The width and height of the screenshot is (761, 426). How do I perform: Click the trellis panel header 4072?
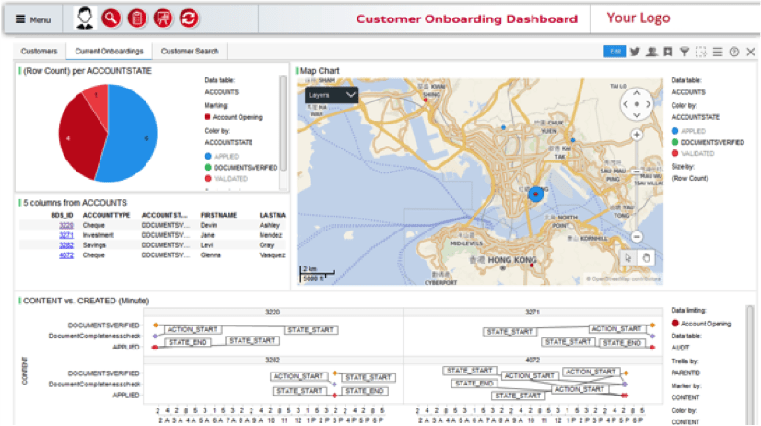point(533,360)
